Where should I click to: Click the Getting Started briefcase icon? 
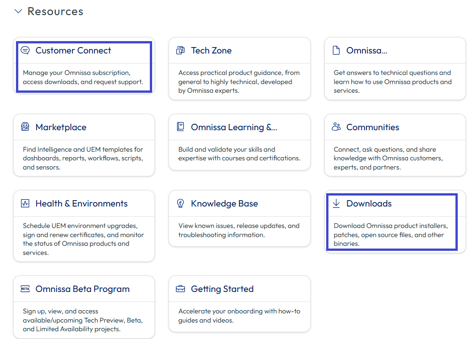pyautogui.click(x=180, y=289)
